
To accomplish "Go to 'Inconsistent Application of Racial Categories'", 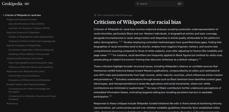I will pos(31,50).
